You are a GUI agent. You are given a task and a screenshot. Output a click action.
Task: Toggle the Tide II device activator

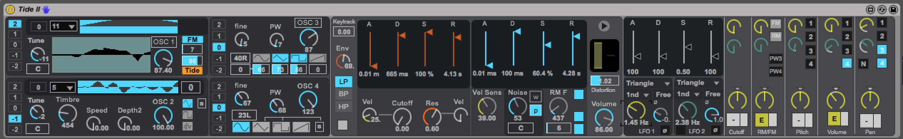tap(10, 9)
